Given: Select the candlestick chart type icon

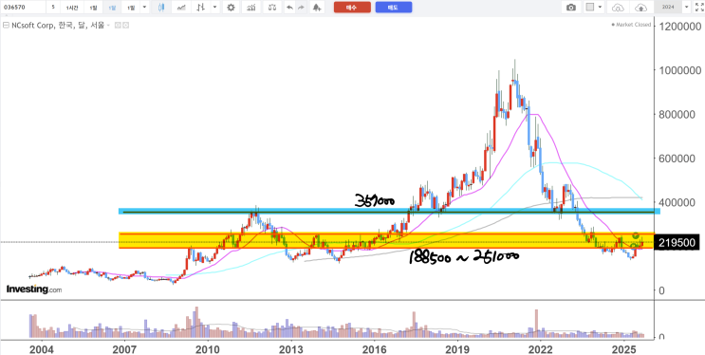Looking at the screenshot, I should click(x=161, y=8).
